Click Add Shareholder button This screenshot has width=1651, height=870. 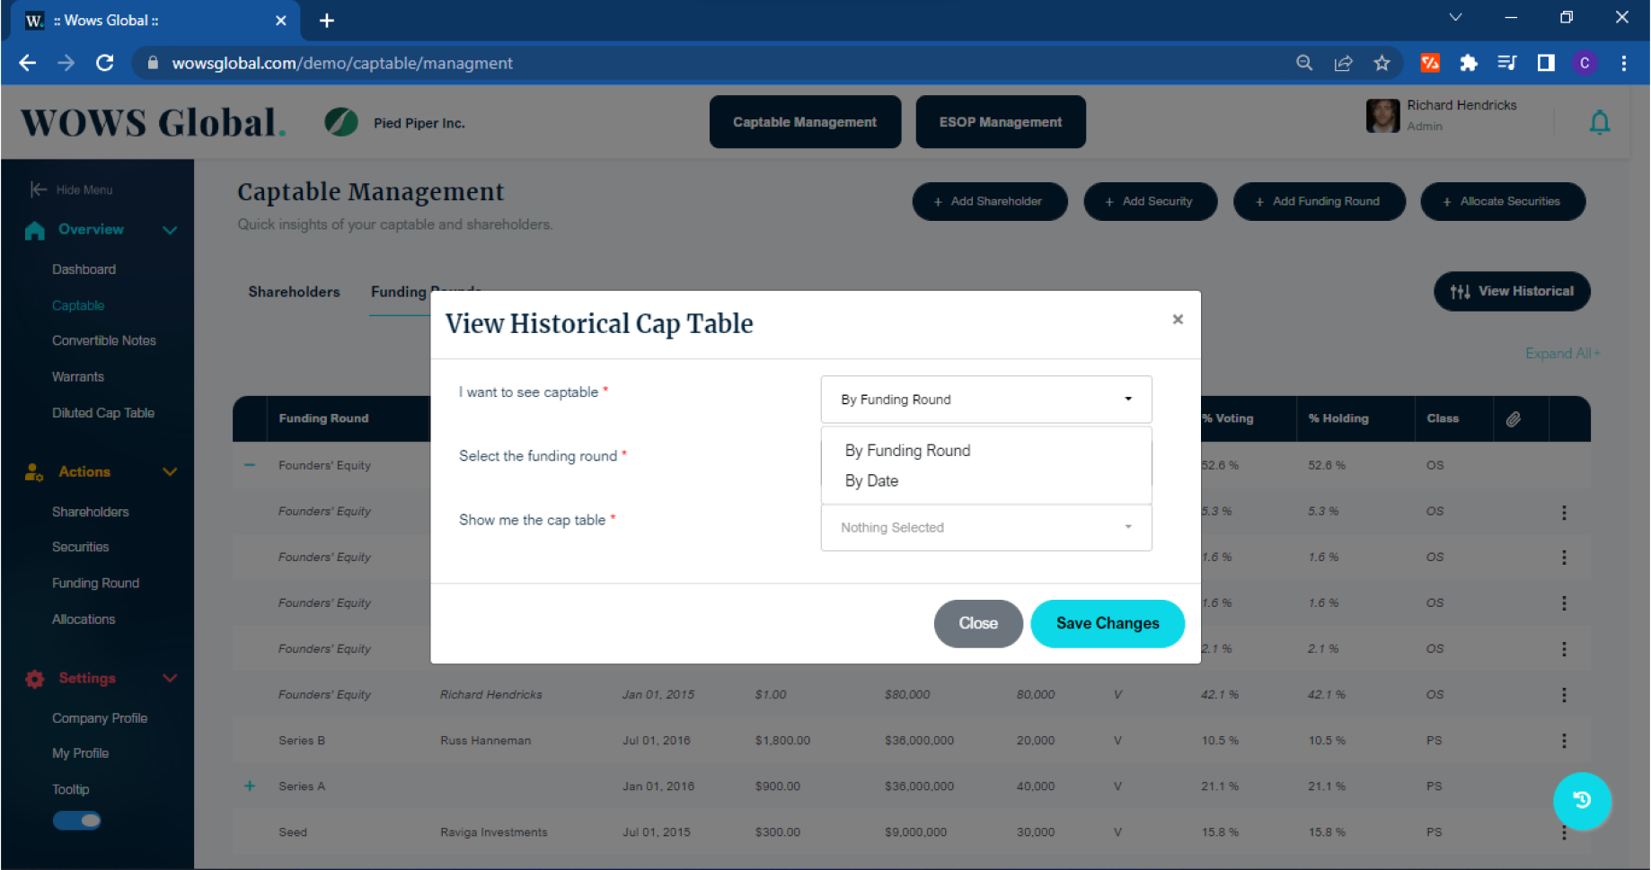990,201
